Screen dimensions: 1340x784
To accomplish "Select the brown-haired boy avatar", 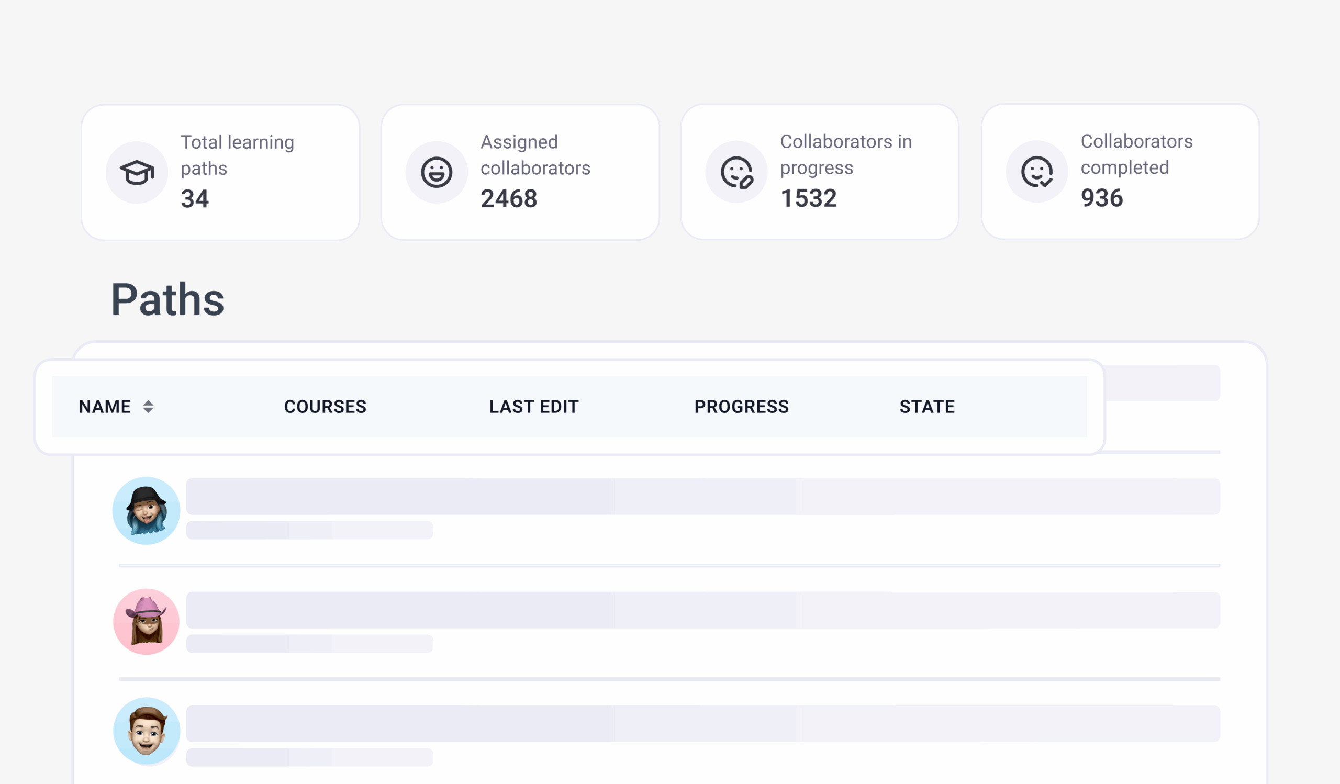I will [x=146, y=731].
